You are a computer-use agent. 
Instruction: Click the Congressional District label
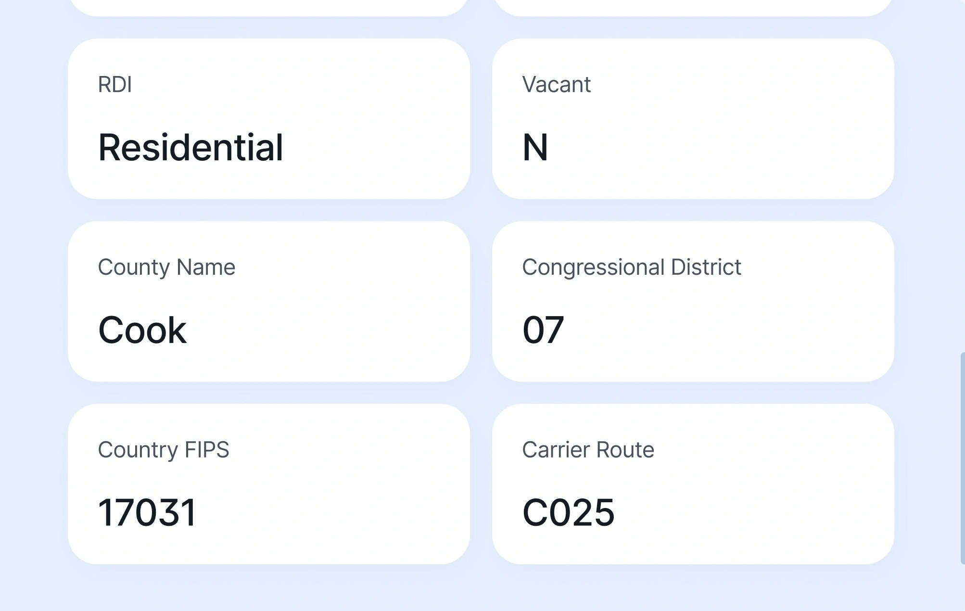[x=632, y=267]
